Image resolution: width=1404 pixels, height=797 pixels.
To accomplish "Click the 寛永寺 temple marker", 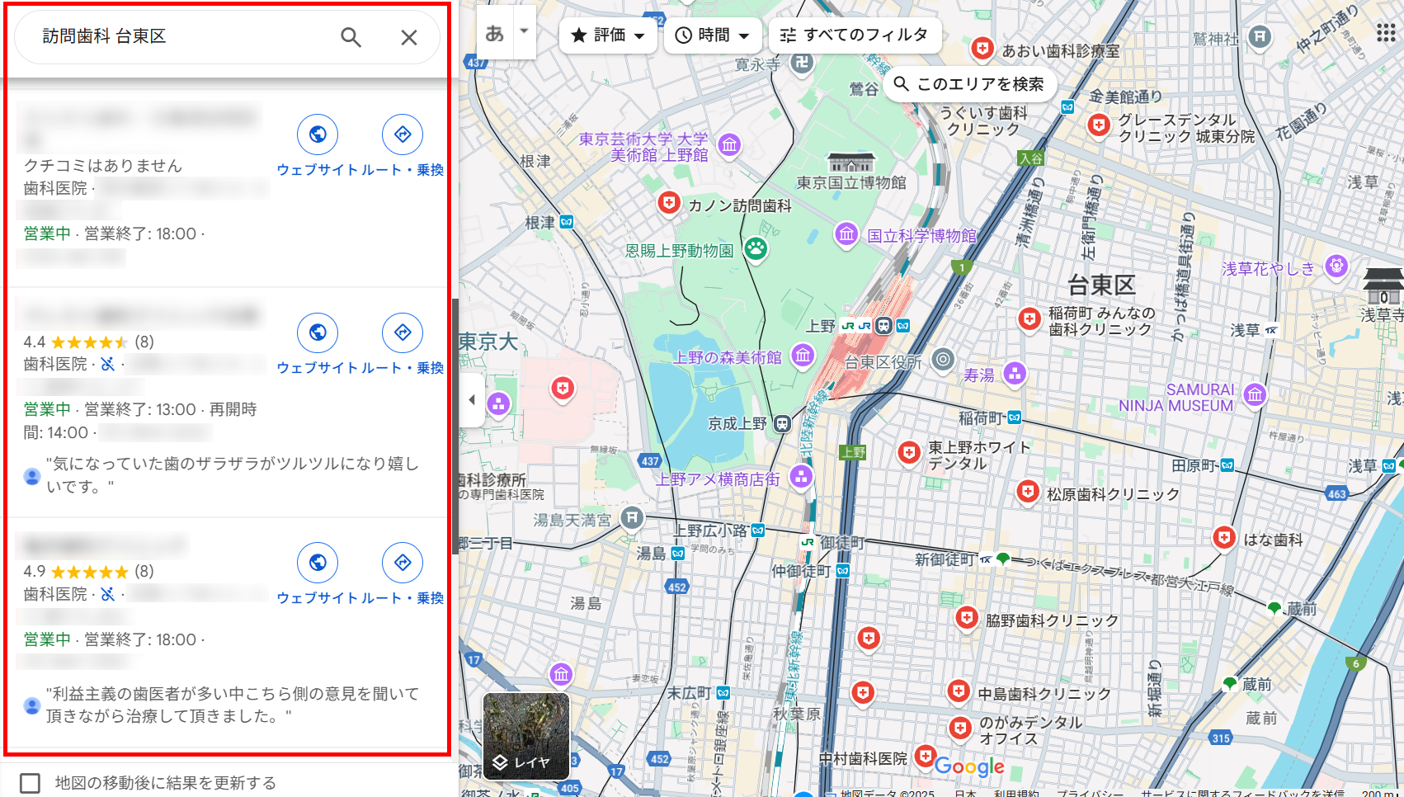I will 802,62.
